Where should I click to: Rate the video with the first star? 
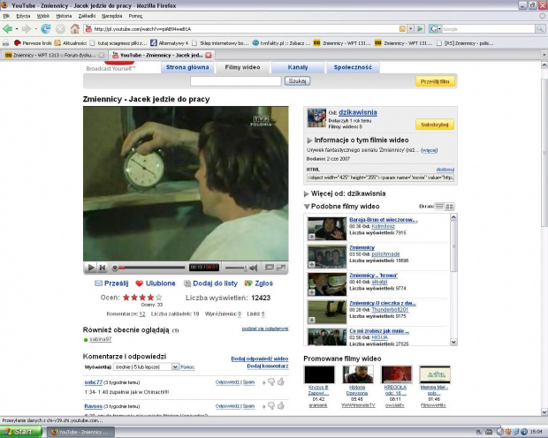pos(126,298)
